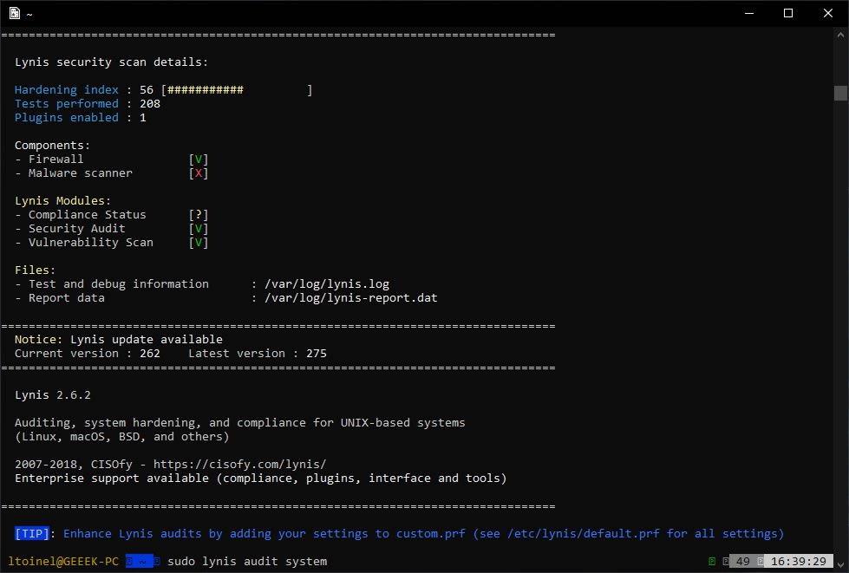Click the clock 16:39:29 in prompt
849x573 pixels.
click(798, 562)
